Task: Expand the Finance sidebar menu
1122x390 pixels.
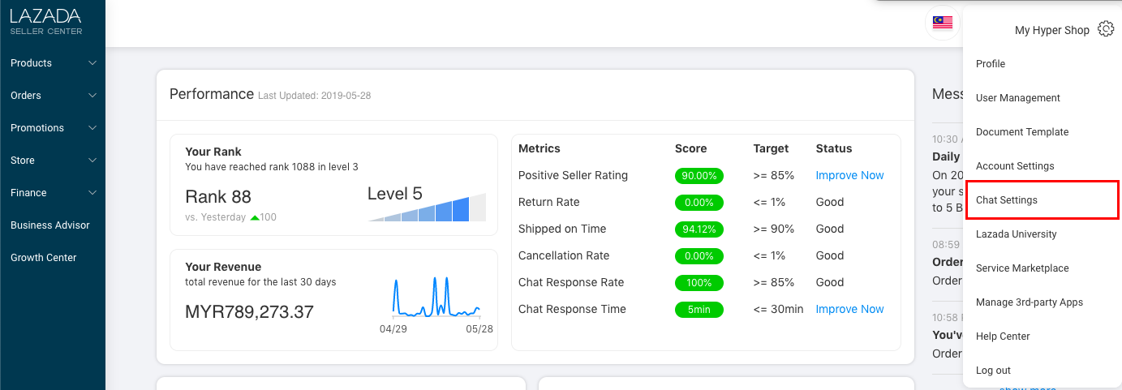Action: click(53, 193)
